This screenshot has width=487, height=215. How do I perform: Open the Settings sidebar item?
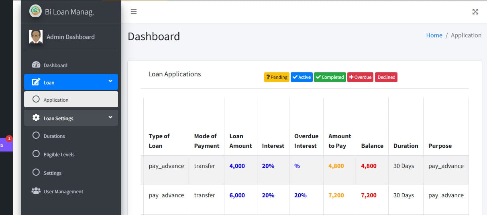point(52,173)
